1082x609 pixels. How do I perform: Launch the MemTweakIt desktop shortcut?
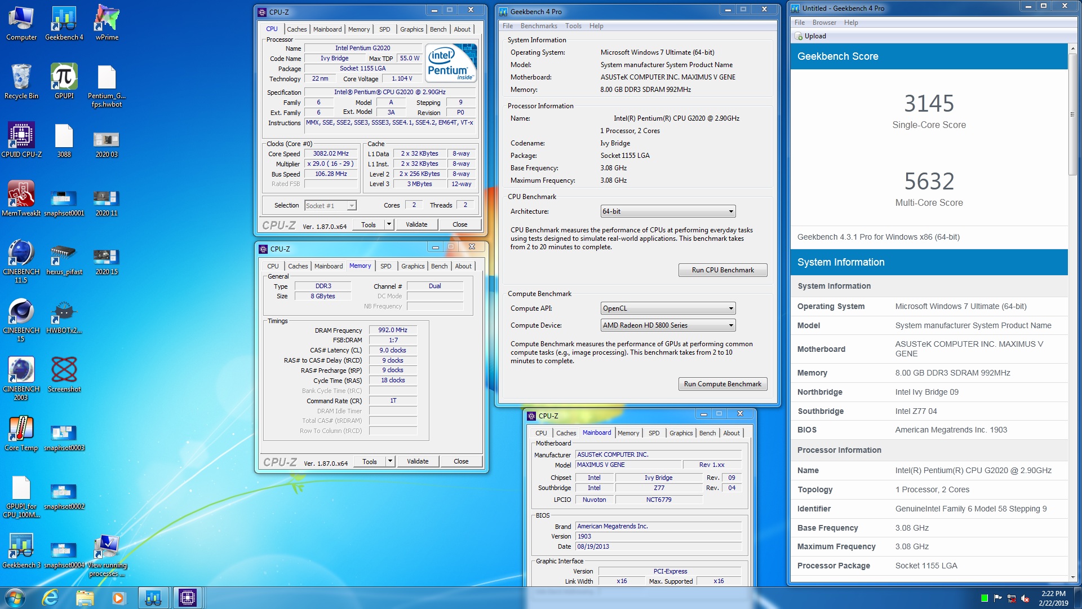point(21,198)
